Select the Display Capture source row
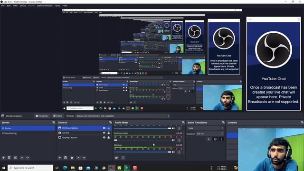Screen dimensions: 304x171 pyautogui.click(x=85, y=137)
